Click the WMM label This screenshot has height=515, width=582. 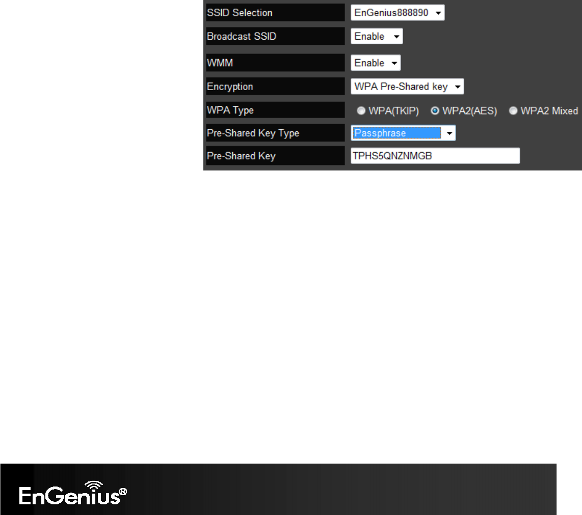tap(220, 63)
